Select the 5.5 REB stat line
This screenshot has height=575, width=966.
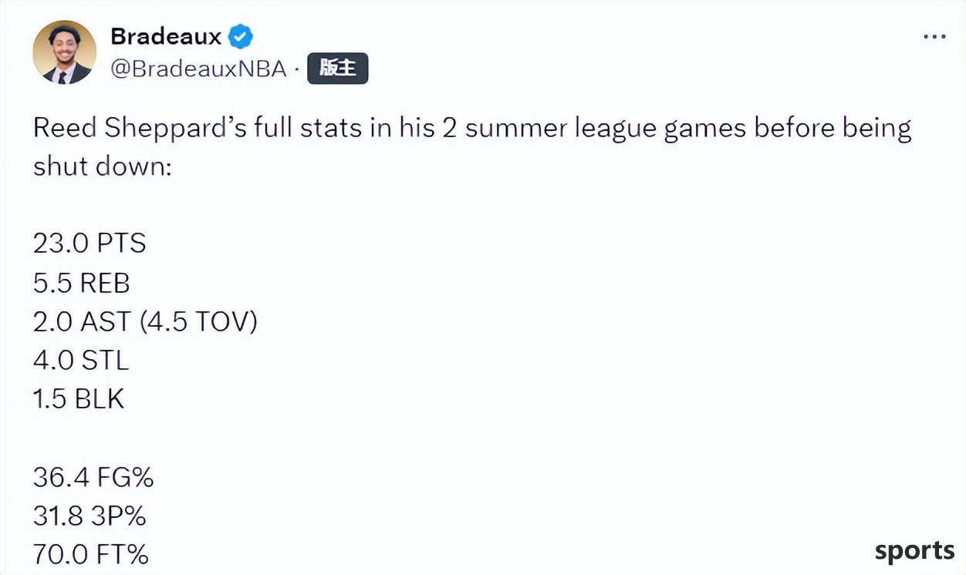82,283
